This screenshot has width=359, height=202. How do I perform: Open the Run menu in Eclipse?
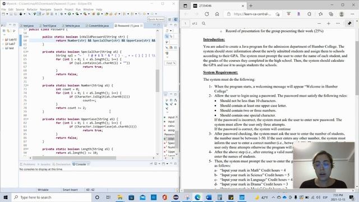coord(79,10)
